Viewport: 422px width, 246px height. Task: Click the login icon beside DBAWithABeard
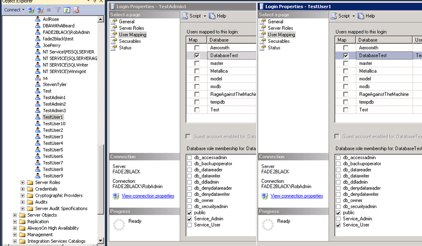tap(38, 26)
